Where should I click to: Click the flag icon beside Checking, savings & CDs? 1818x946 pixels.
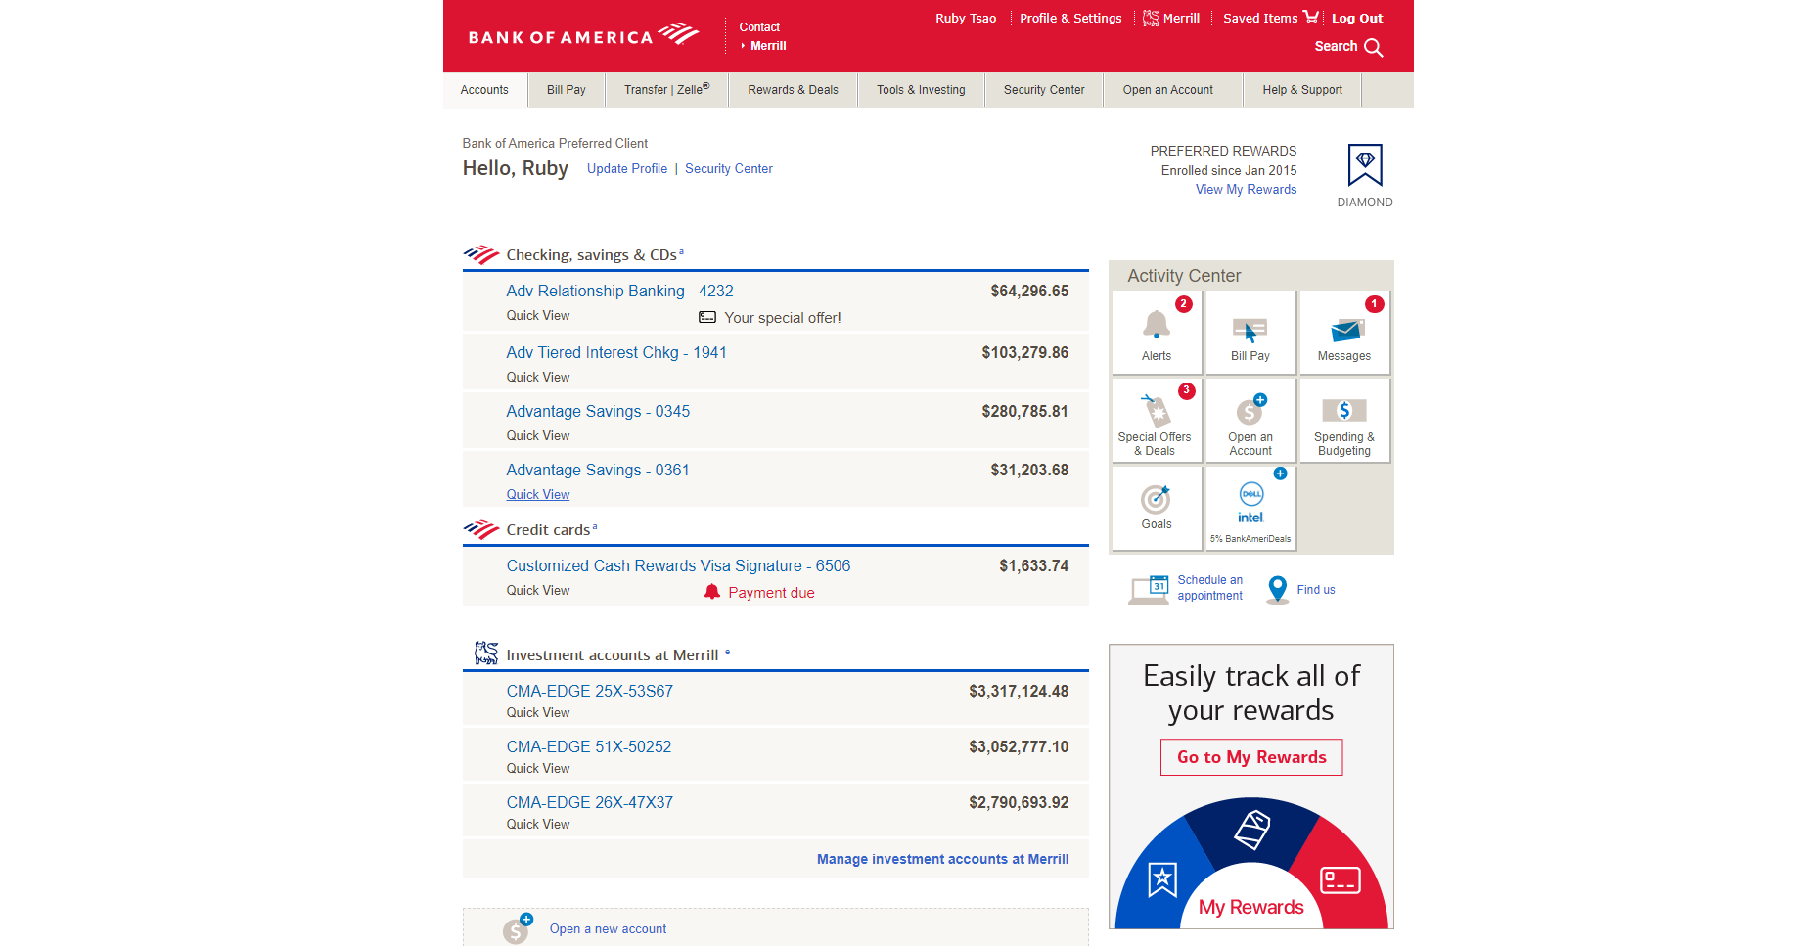tap(481, 254)
